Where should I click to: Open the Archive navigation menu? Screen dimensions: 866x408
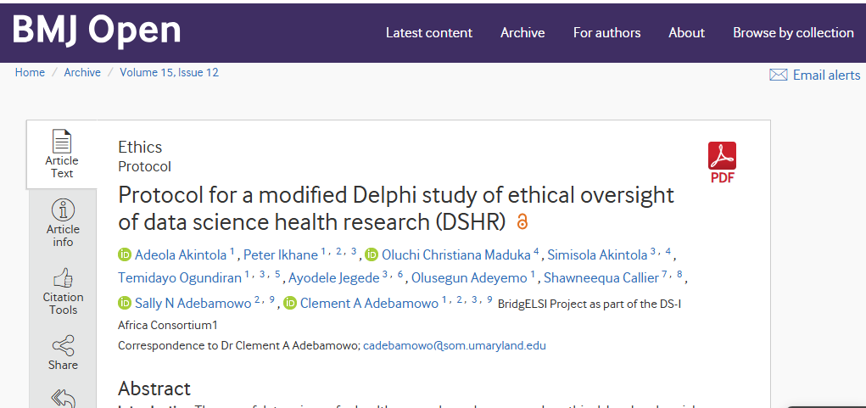coord(522,33)
